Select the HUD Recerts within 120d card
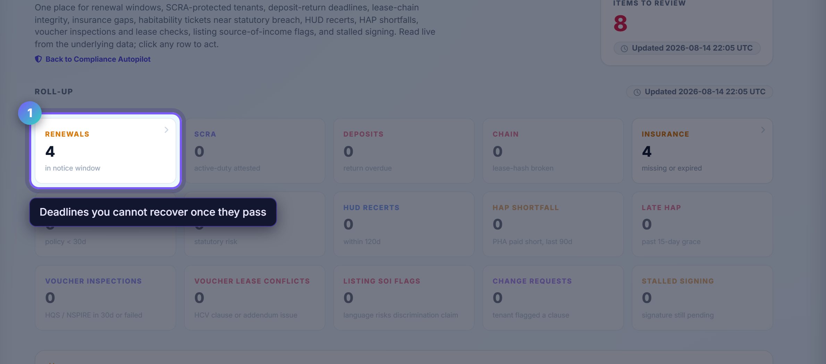826x364 pixels. 404,224
